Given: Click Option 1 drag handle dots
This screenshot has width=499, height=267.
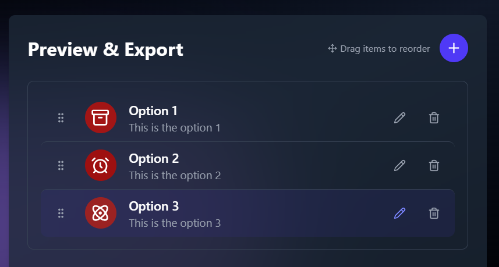Looking at the screenshot, I should click(61, 118).
